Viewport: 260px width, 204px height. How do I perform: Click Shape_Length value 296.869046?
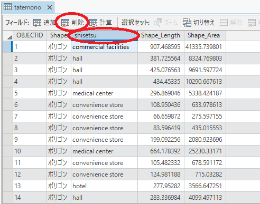pos(161,93)
